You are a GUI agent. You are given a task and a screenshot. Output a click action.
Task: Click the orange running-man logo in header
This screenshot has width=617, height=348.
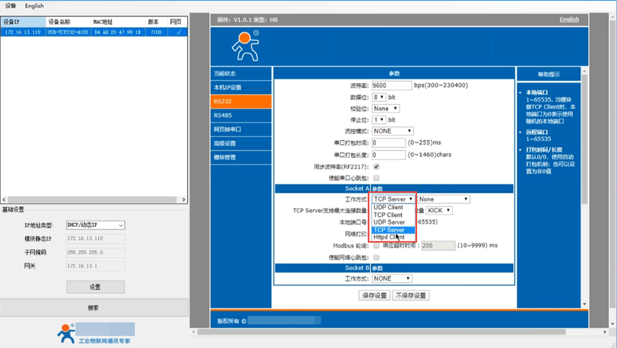click(245, 45)
